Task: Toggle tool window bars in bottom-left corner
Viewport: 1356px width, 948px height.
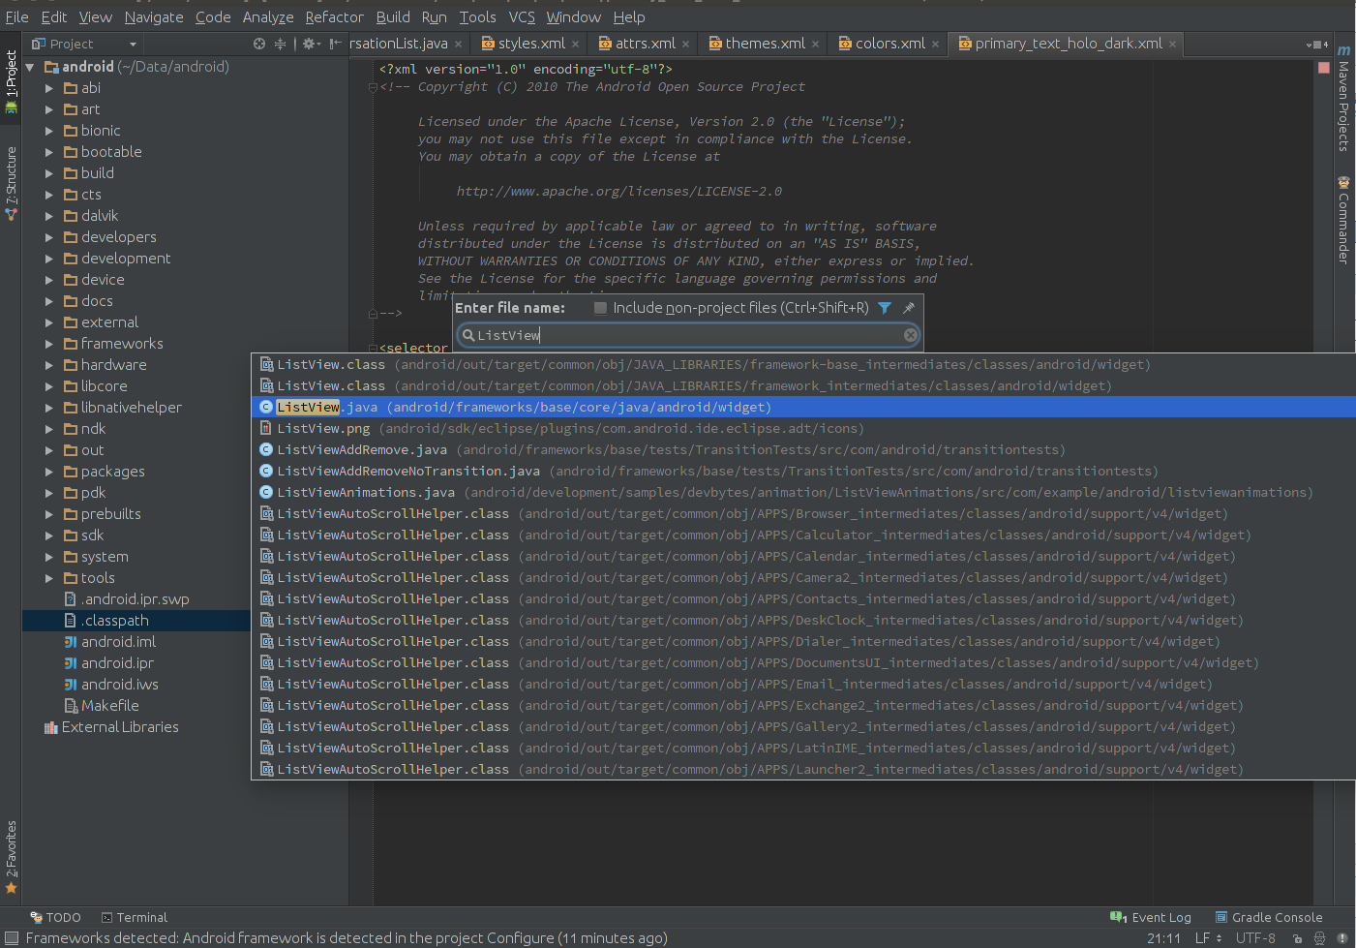Action: coord(11,938)
